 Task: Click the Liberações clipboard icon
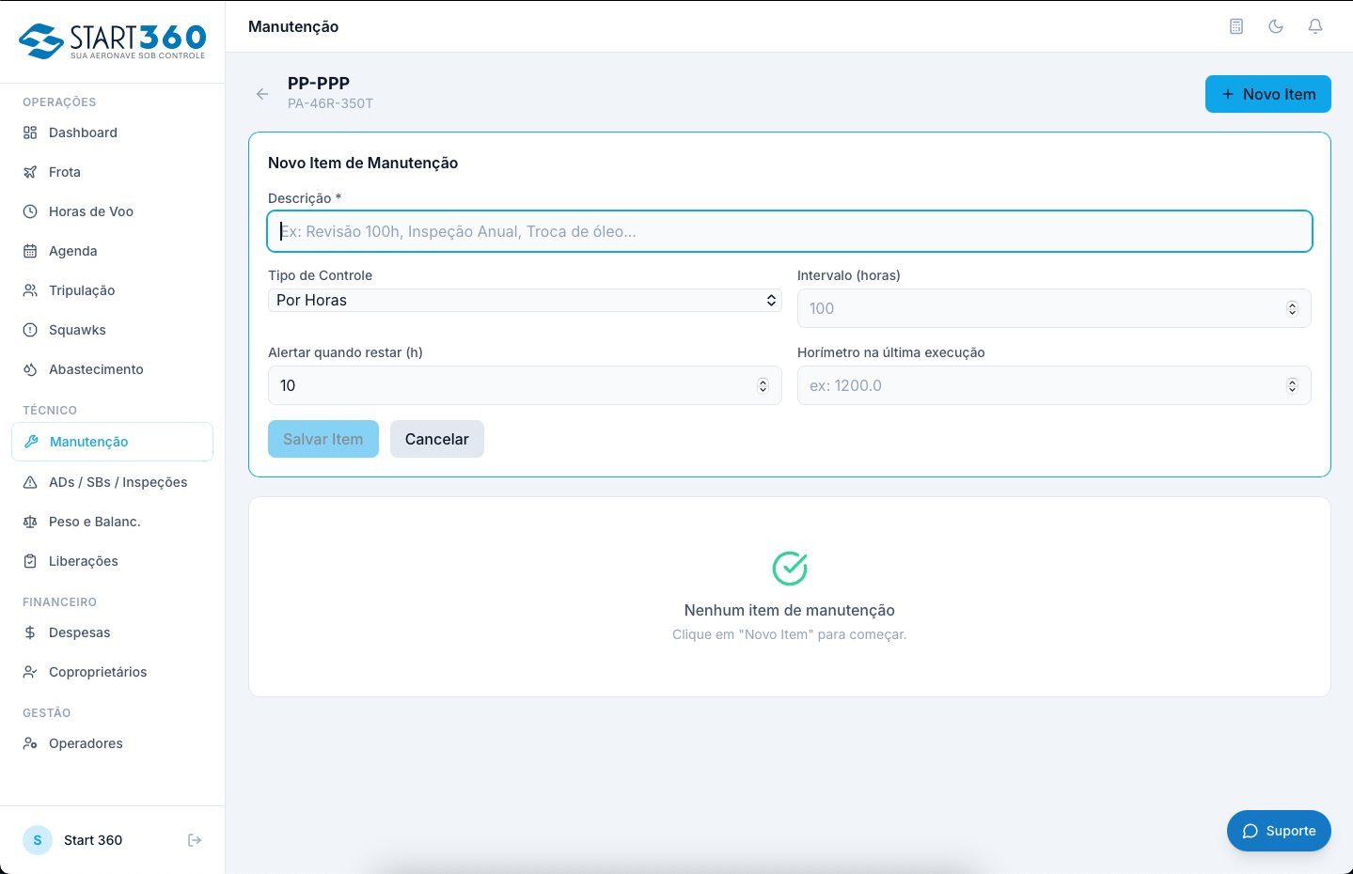pos(30,561)
